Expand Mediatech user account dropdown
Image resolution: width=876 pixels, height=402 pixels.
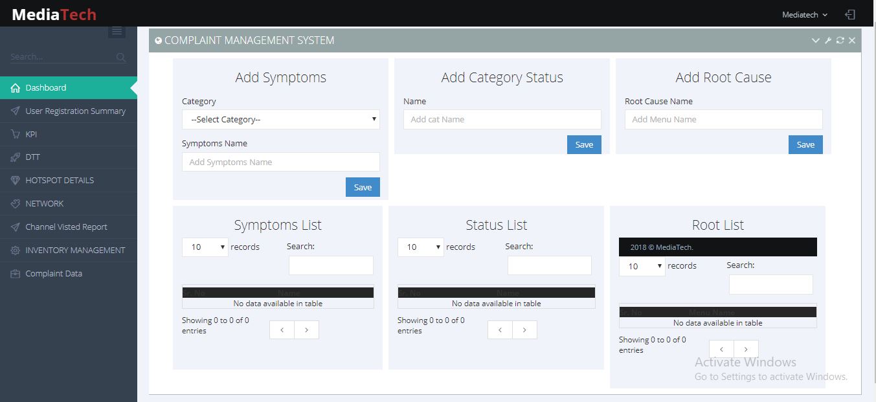tap(804, 14)
